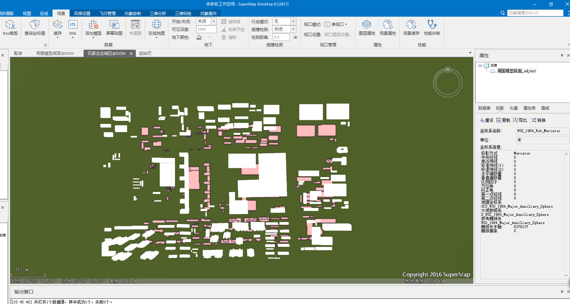Open the 地下颜色 color dropdown arrow
Viewport: 570px width, 304px height.
(x=209, y=37)
